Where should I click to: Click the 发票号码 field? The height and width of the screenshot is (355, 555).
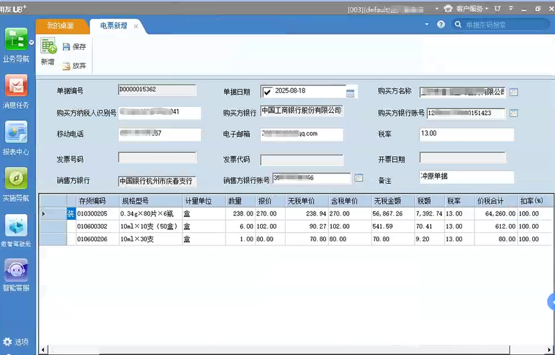(x=157, y=157)
